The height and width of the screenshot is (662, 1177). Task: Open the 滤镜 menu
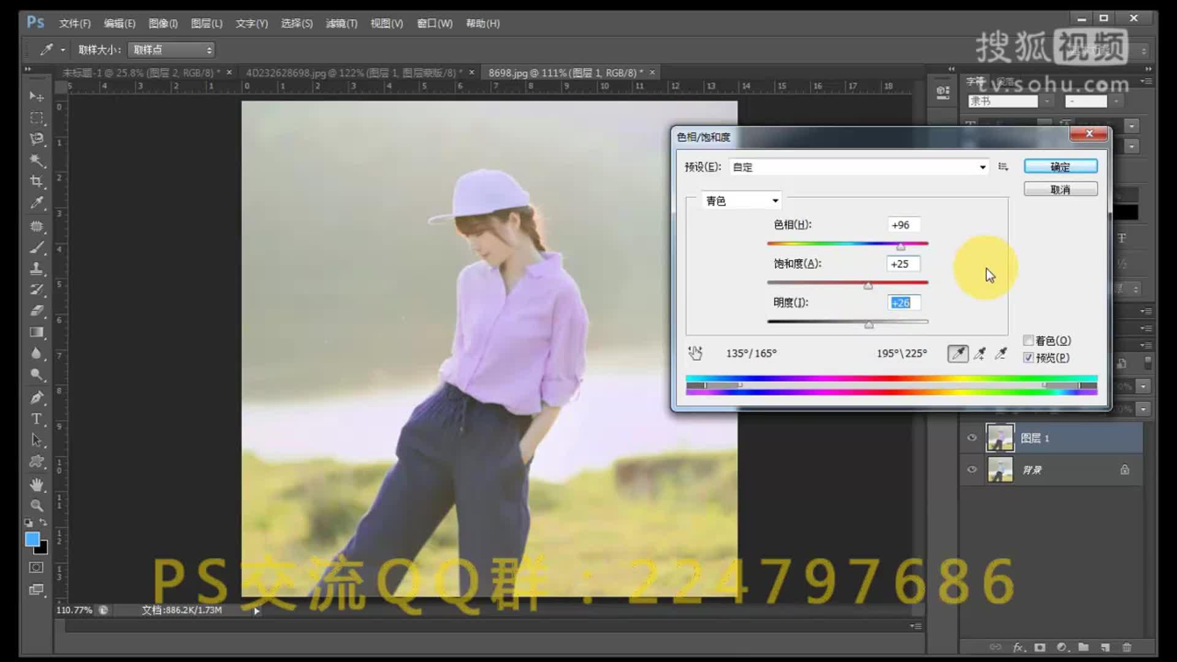click(x=341, y=23)
